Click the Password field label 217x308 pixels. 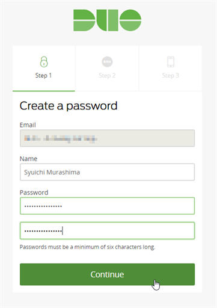click(34, 192)
